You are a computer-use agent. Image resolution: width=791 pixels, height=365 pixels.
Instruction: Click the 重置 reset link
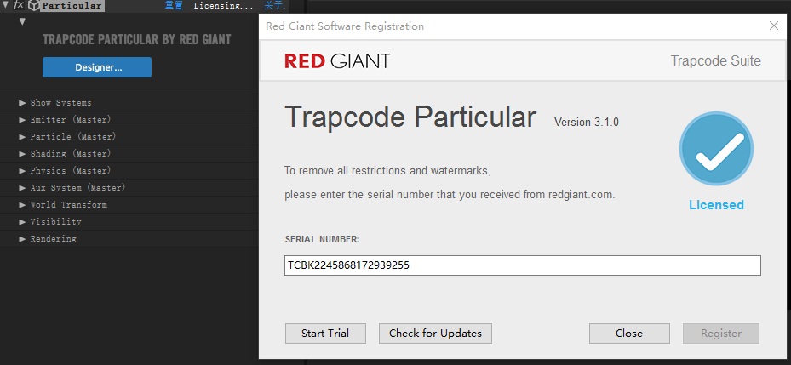(x=174, y=6)
